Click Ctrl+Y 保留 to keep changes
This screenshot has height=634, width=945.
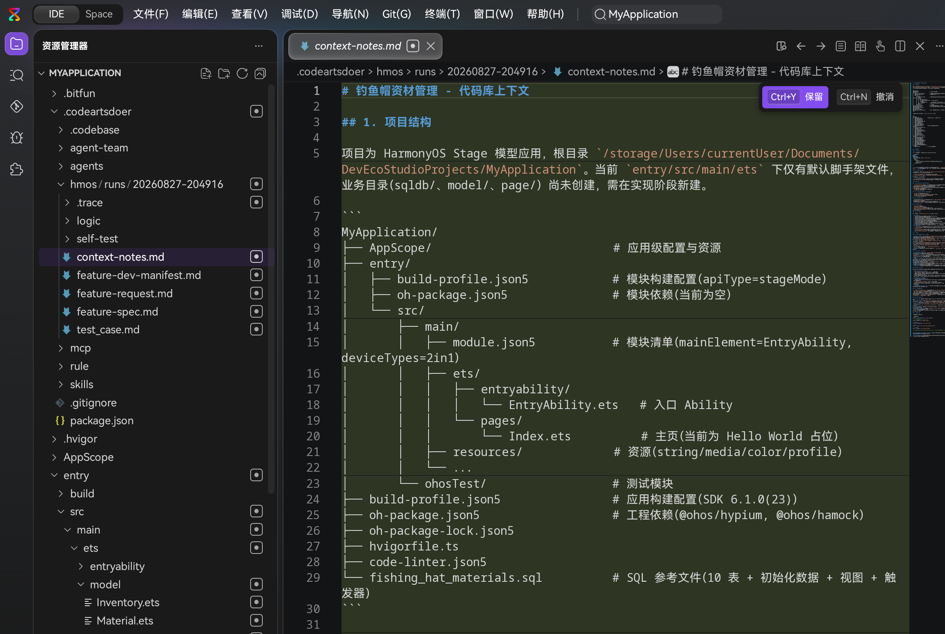tap(796, 97)
